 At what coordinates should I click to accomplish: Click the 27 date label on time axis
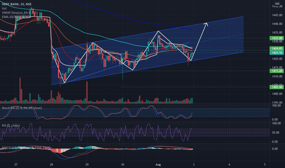pyautogui.click(x=16, y=165)
